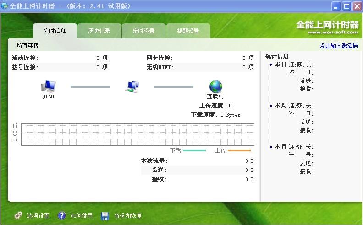Click the 如何使用 question mark icon
The height and width of the screenshot is (225, 363).
point(61,215)
